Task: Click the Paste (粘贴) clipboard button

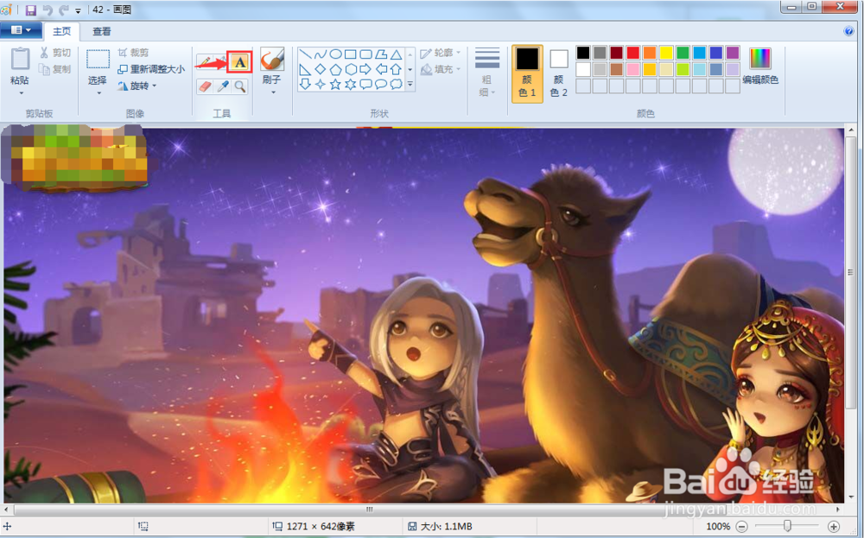Action: tap(20, 66)
